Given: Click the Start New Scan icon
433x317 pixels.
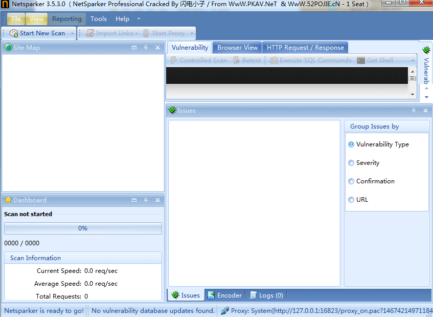Looking at the screenshot, I should pos(14,33).
